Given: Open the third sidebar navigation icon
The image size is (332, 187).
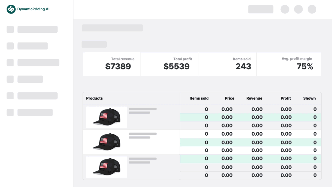Looking at the screenshot, I should (x=10, y=63).
